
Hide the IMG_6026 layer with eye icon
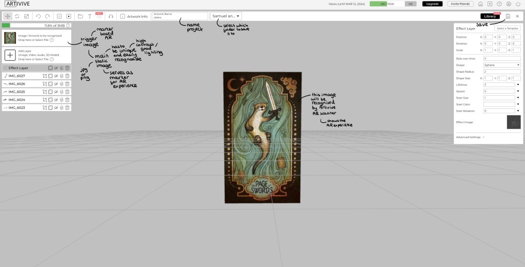(56, 84)
